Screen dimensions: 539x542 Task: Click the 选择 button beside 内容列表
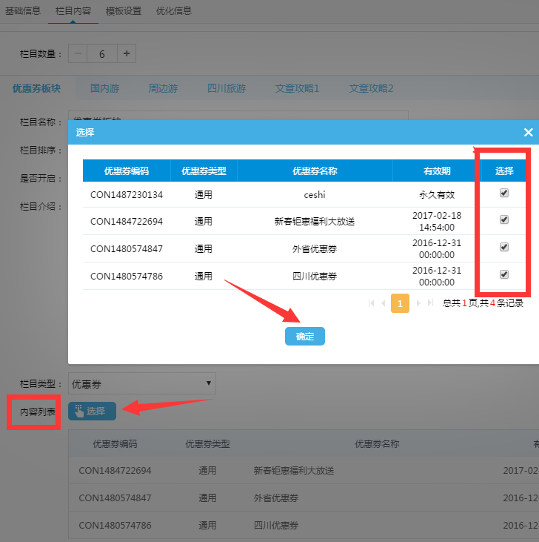tap(92, 411)
